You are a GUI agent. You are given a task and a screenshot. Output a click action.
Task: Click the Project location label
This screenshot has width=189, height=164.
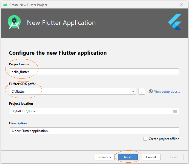click(21, 103)
